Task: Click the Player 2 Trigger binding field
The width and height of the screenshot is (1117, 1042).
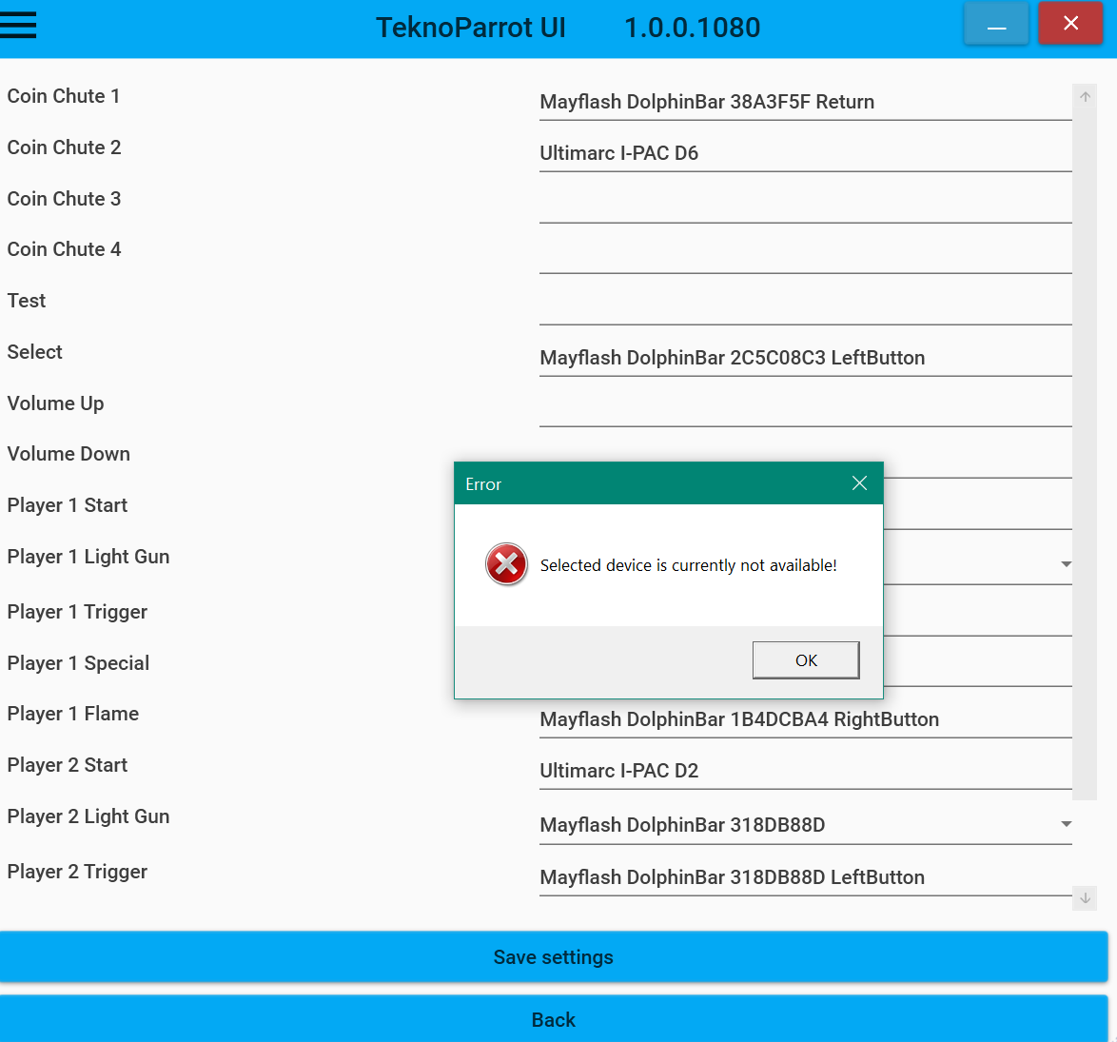Action: [806, 877]
